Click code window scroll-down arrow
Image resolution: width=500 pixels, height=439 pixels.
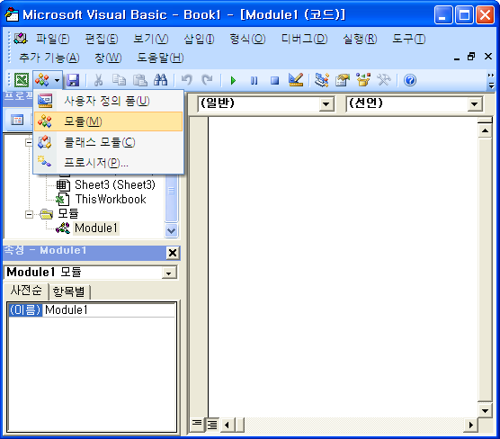point(485,410)
